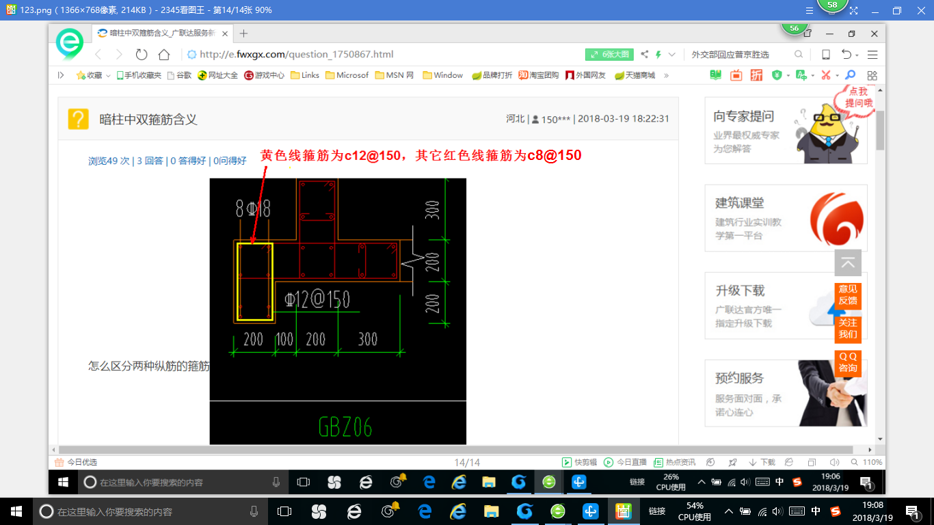This screenshot has width=934, height=525.
Task: Open the browser home page icon
Action: click(164, 55)
